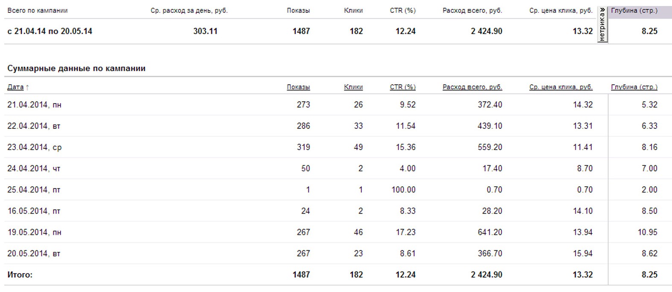Sort table by underlined Глубина (стр.) link
672x292 pixels.
[x=634, y=87]
